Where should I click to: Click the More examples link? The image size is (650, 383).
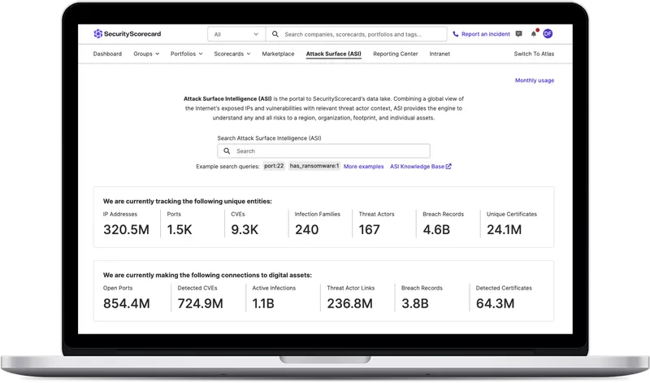(363, 167)
